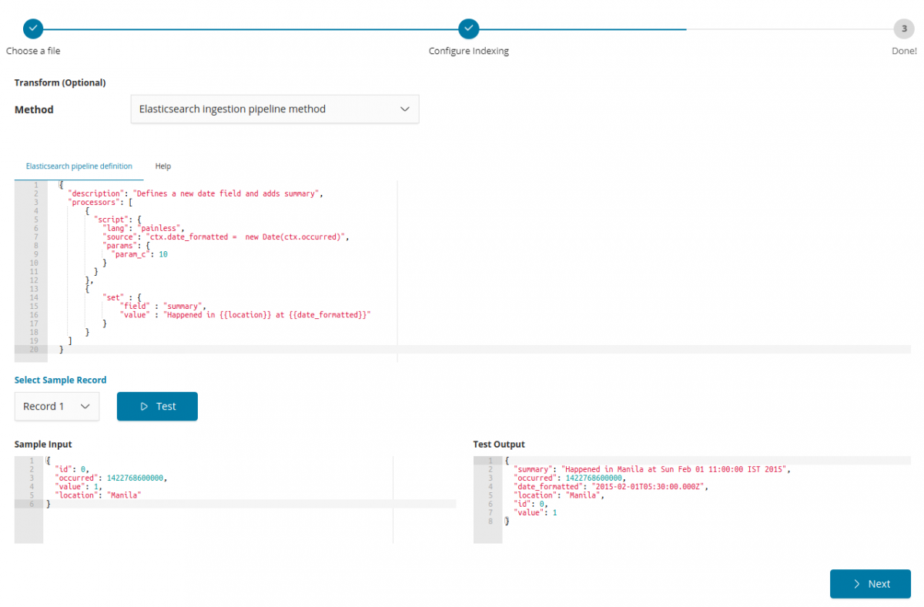Click the "id": 0 line in Test Output

[532, 504]
